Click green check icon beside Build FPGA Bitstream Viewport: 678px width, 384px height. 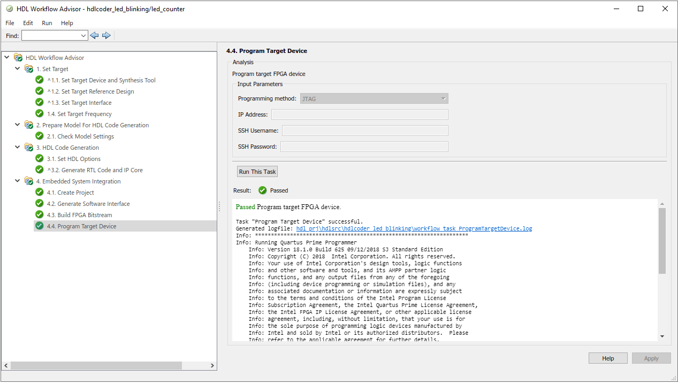point(40,214)
